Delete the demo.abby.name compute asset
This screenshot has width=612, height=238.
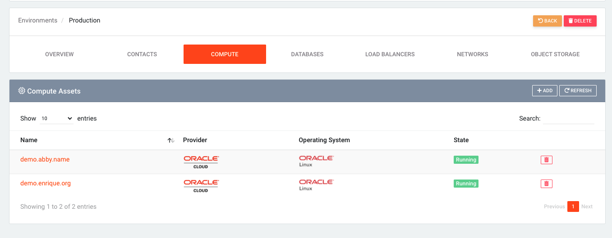tap(546, 160)
